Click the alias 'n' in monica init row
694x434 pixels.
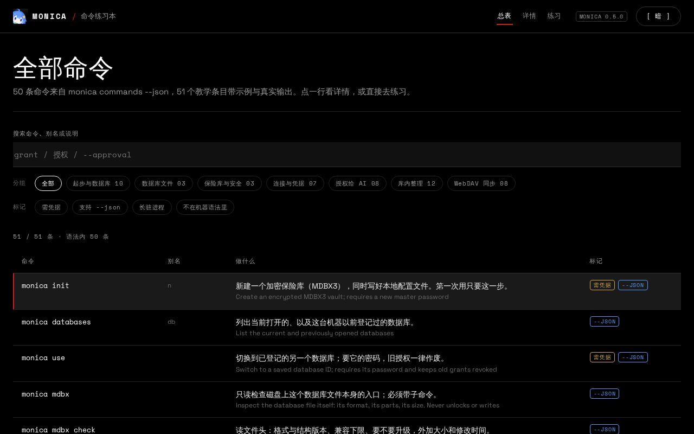169,285
